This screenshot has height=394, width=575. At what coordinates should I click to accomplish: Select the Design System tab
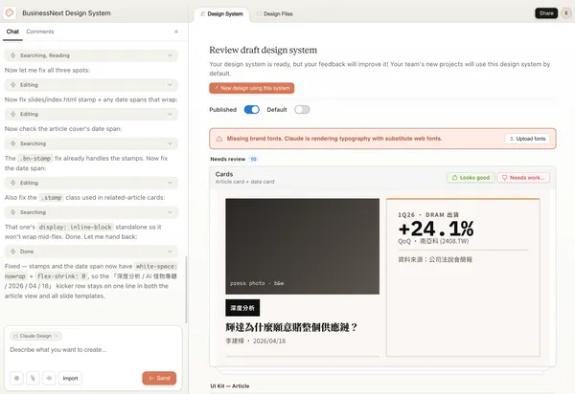coord(221,14)
